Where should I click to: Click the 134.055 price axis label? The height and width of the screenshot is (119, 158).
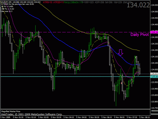[x=154, y=70]
